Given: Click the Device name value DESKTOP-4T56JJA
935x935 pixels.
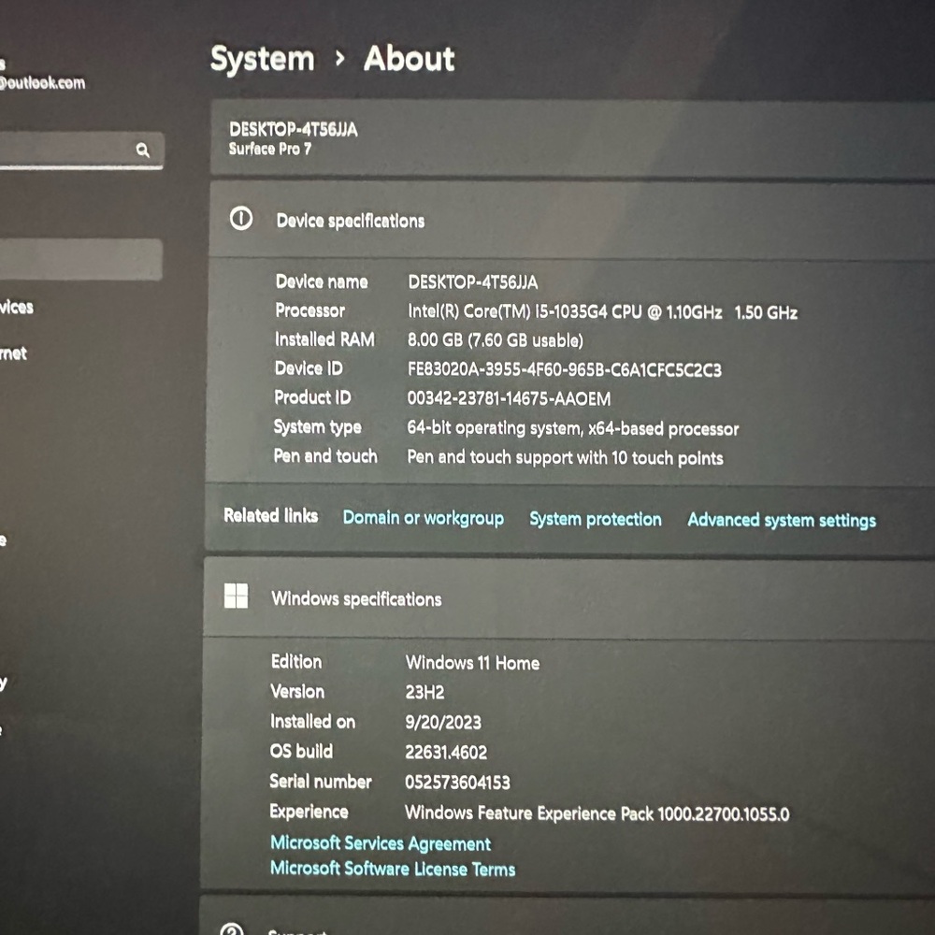Looking at the screenshot, I should [x=473, y=282].
